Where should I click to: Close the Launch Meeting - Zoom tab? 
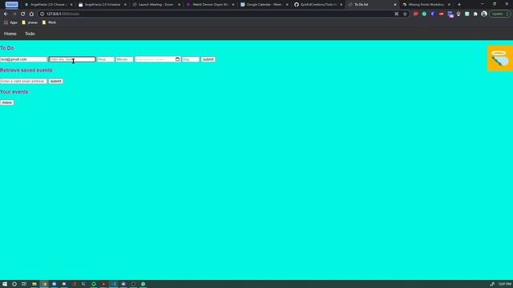click(179, 5)
